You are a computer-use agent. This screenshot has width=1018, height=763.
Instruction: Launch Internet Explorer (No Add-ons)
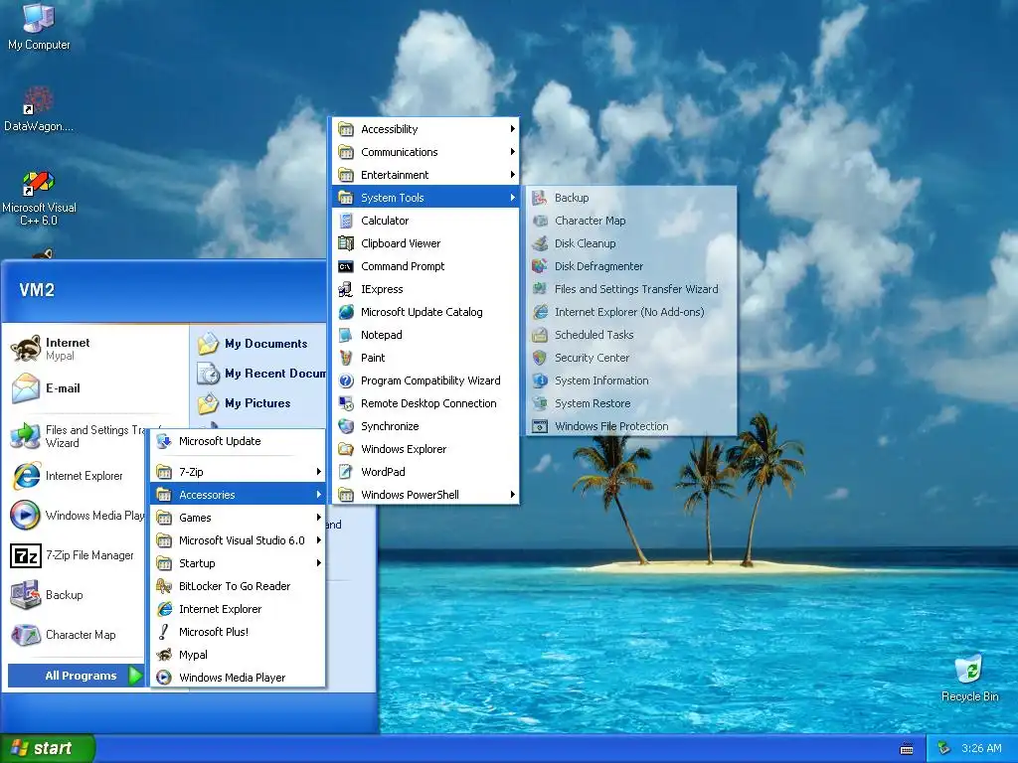pos(631,312)
